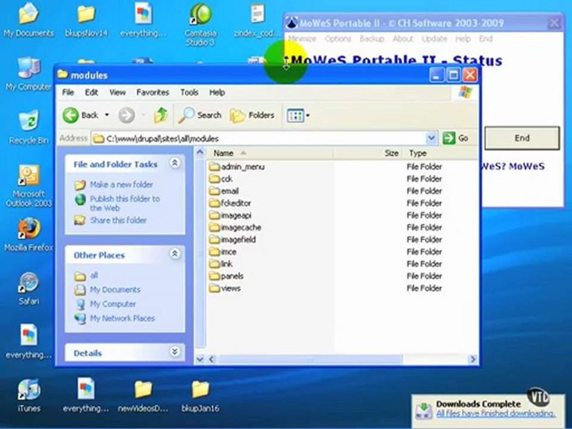Open the Favorites menu
This screenshot has height=429, width=572.
click(153, 93)
